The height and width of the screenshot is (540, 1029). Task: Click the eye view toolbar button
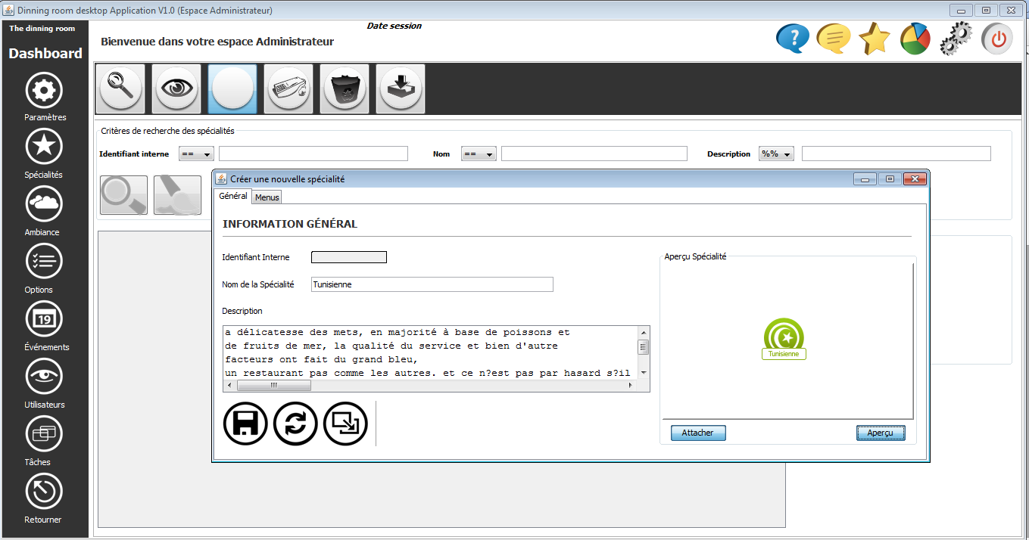[176, 89]
